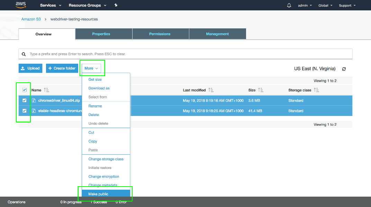Image resolution: width=371 pixels, height=207 pixels.
Task: Switch to the Permissions tab
Action: tap(160, 34)
